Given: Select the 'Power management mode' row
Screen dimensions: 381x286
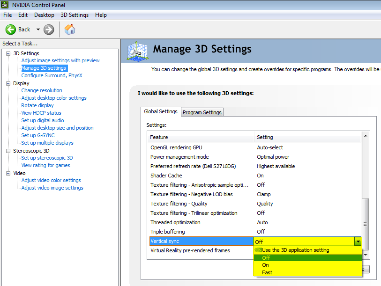Looking at the screenshot, I should pos(254,157).
